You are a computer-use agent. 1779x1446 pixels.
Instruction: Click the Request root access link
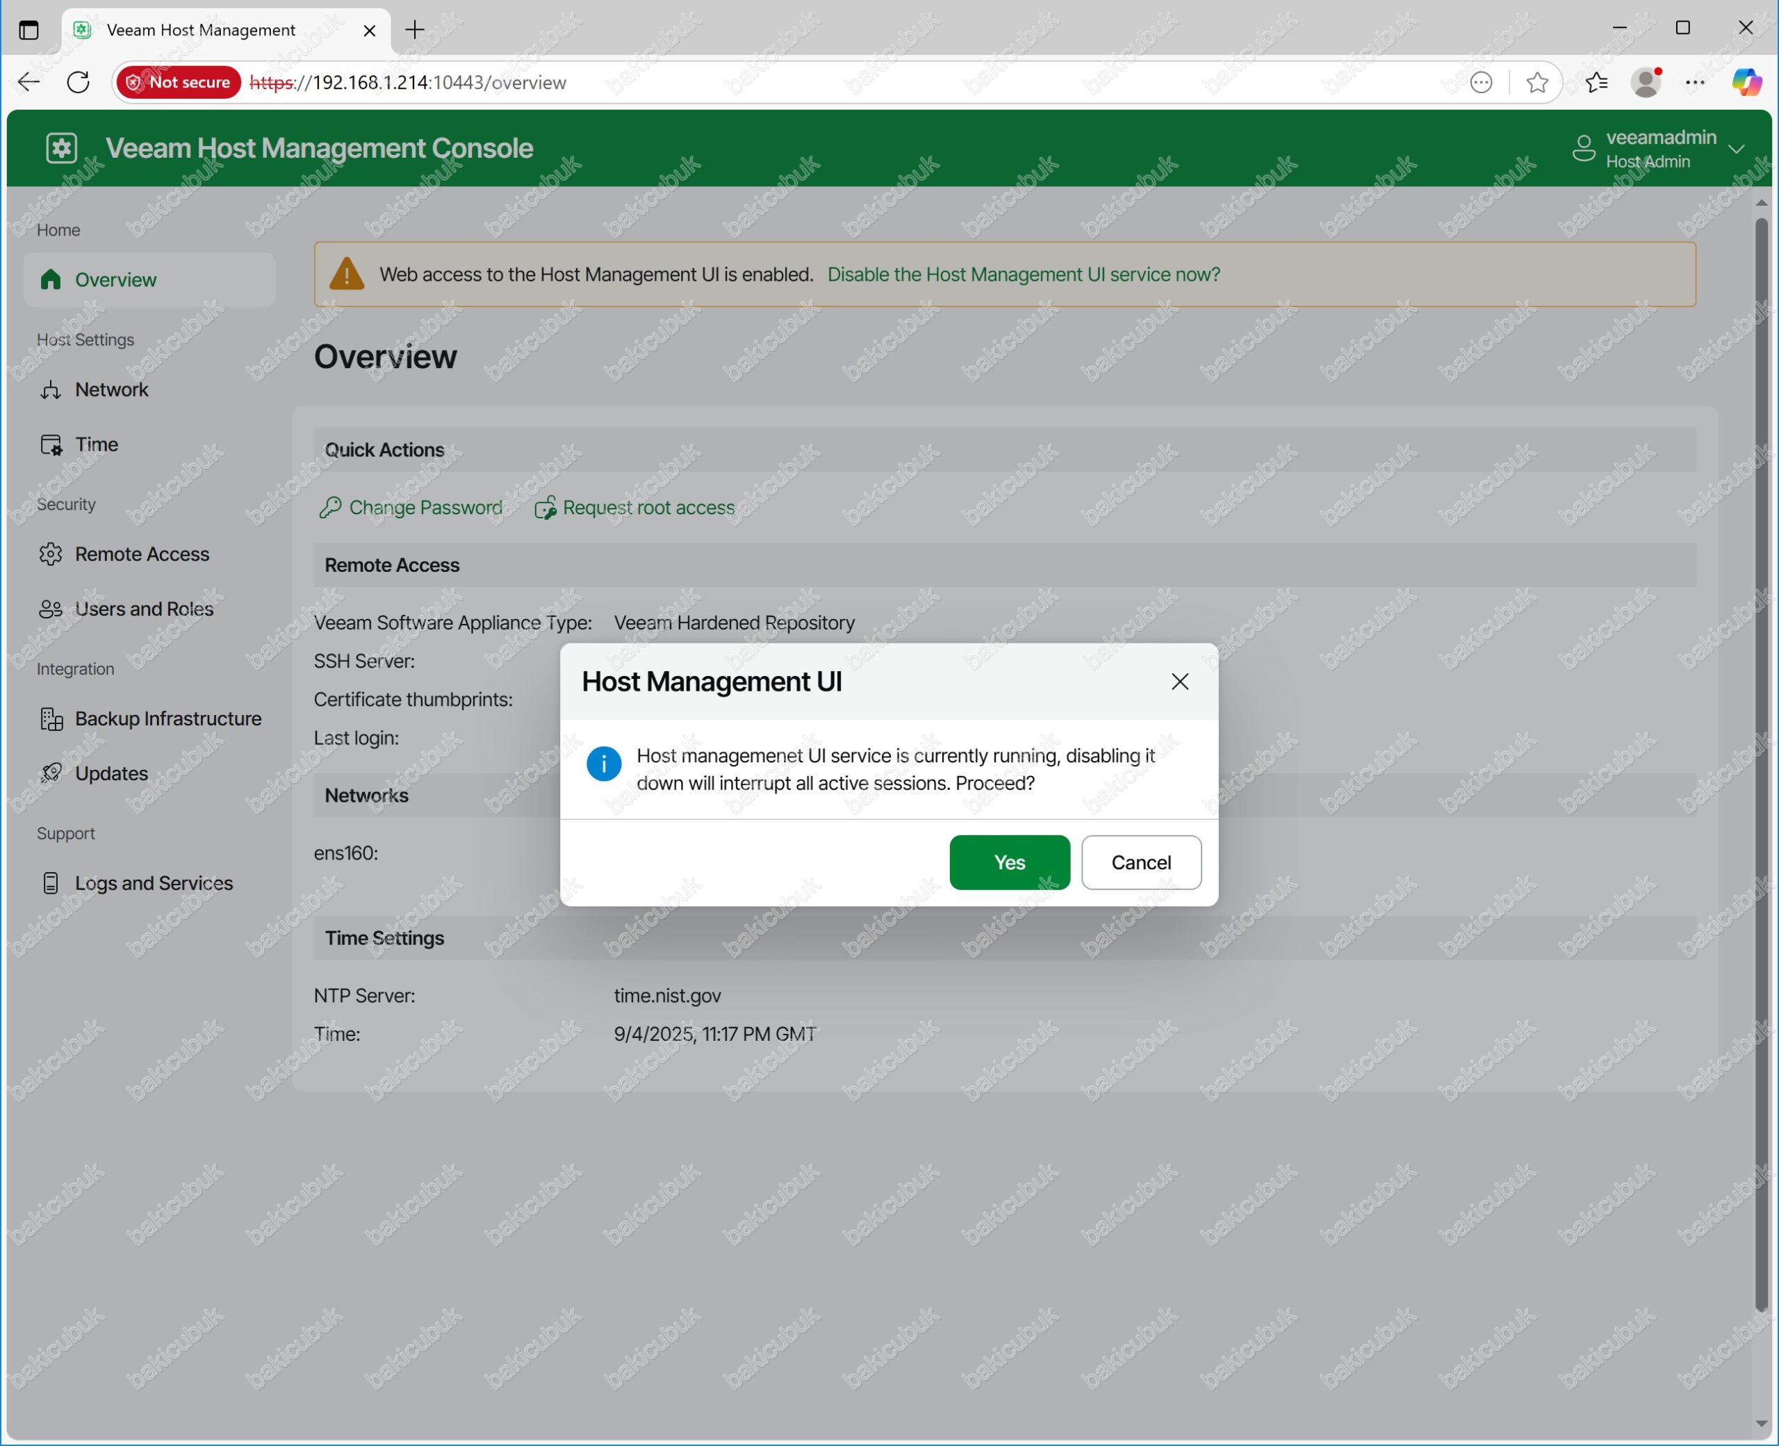point(649,507)
